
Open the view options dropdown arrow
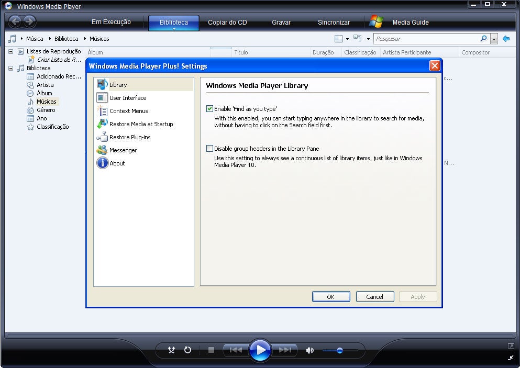click(x=368, y=39)
